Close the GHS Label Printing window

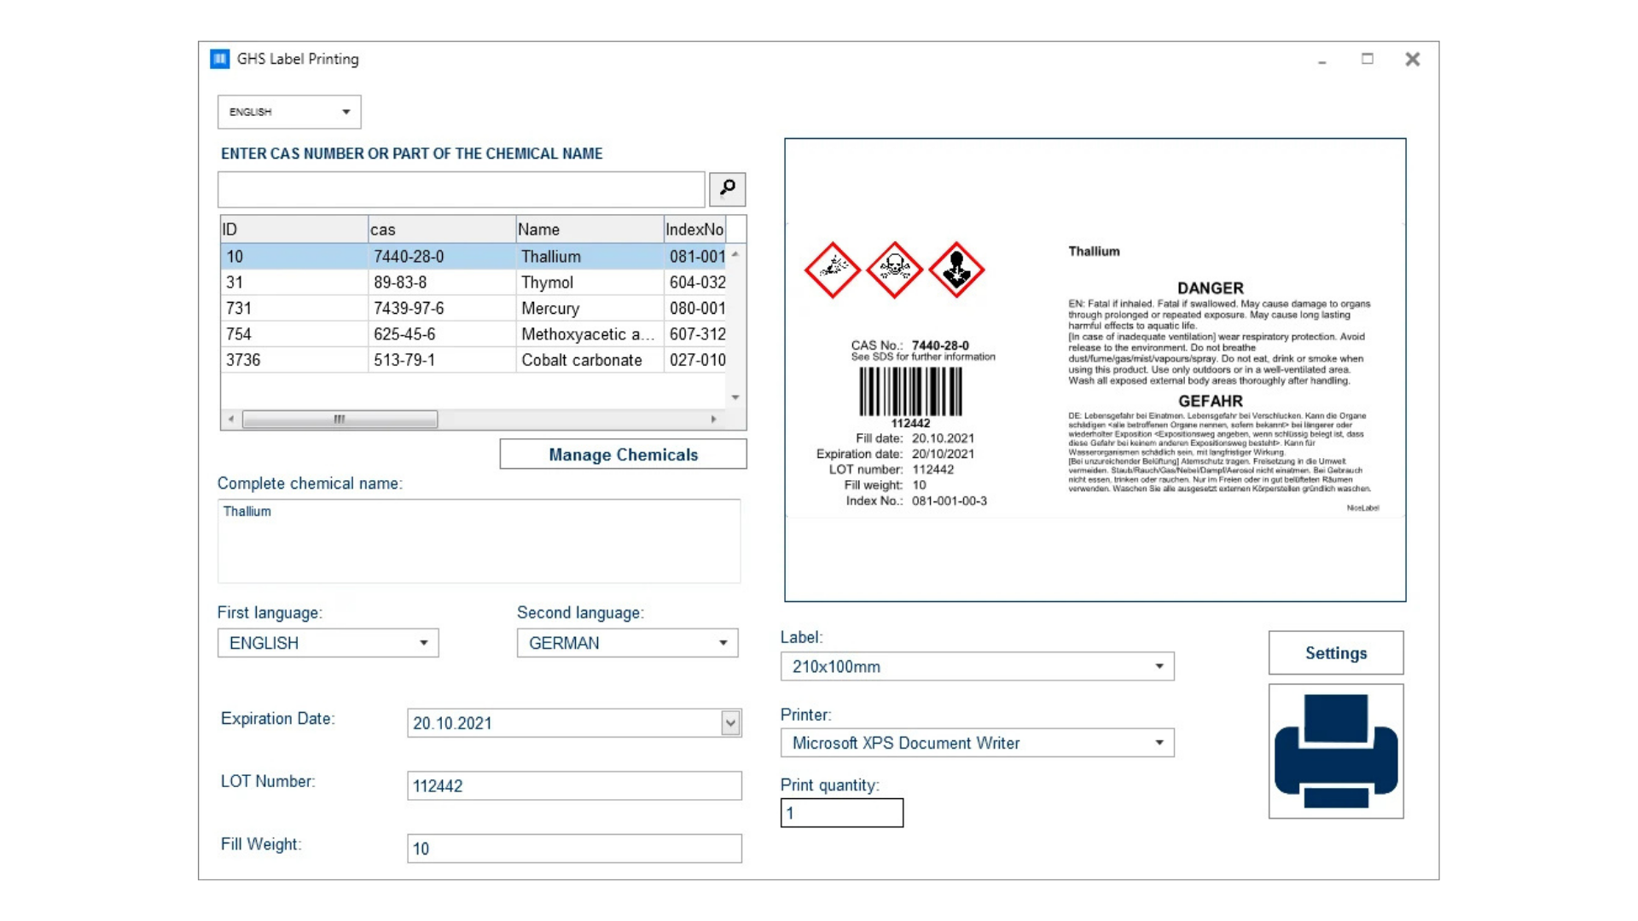(1413, 59)
